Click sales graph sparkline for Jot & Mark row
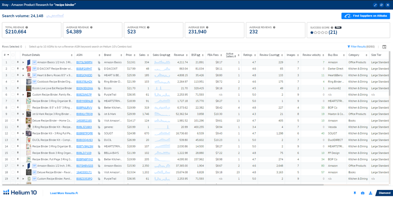393x199 pixels. coord(162,114)
